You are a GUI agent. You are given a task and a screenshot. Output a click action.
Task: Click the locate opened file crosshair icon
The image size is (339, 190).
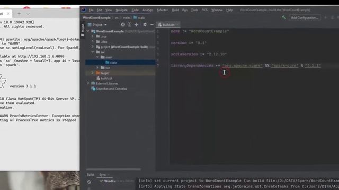point(122,25)
